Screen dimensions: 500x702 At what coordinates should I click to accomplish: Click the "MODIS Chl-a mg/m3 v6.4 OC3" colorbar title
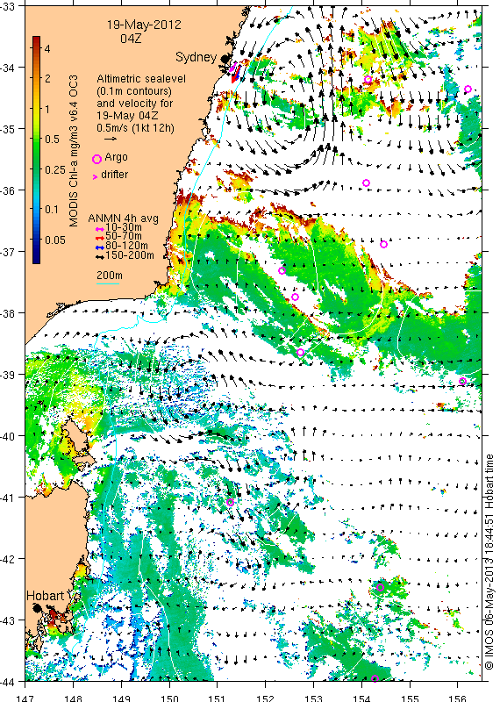pos(74,151)
